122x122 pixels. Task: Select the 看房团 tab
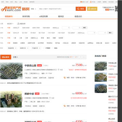[61, 16]
